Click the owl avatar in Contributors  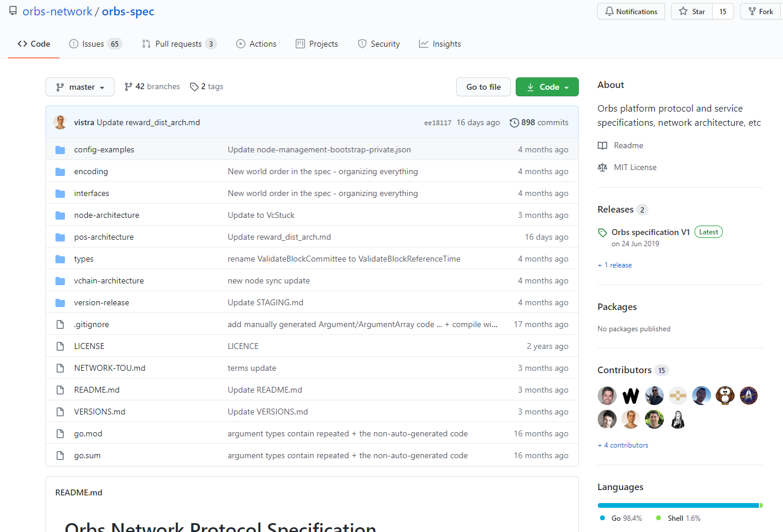click(x=725, y=396)
